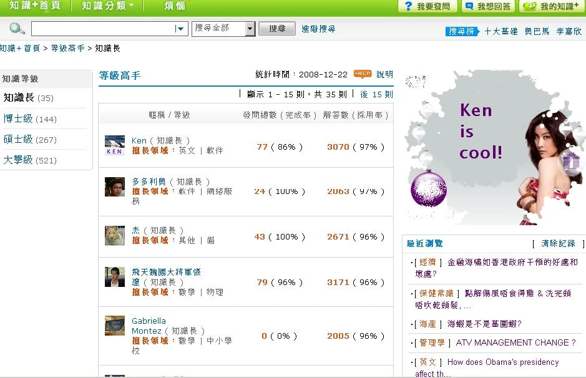Open trending search 十大基建
Viewport: 586px width, 378px height.
pyautogui.click(x=501, y=31)
